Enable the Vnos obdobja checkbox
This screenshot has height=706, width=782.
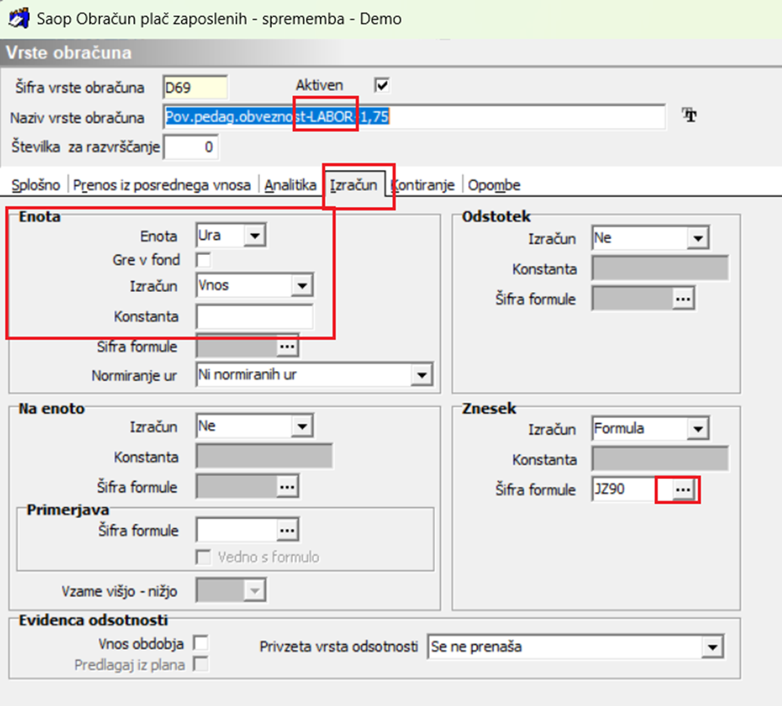point(200,643)
